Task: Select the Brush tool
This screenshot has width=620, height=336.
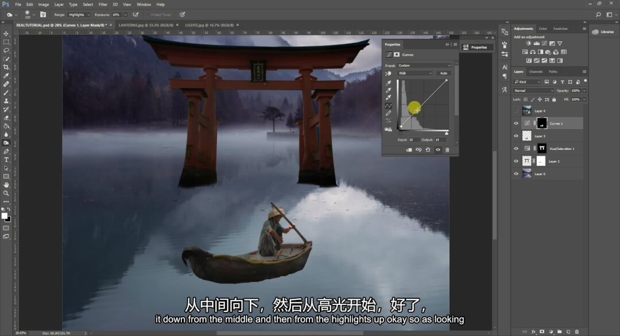Action: click(6, 92)
